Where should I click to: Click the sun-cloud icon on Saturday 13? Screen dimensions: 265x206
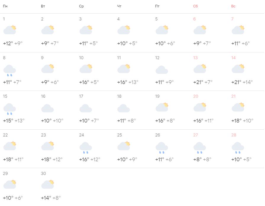coord(200,69)
